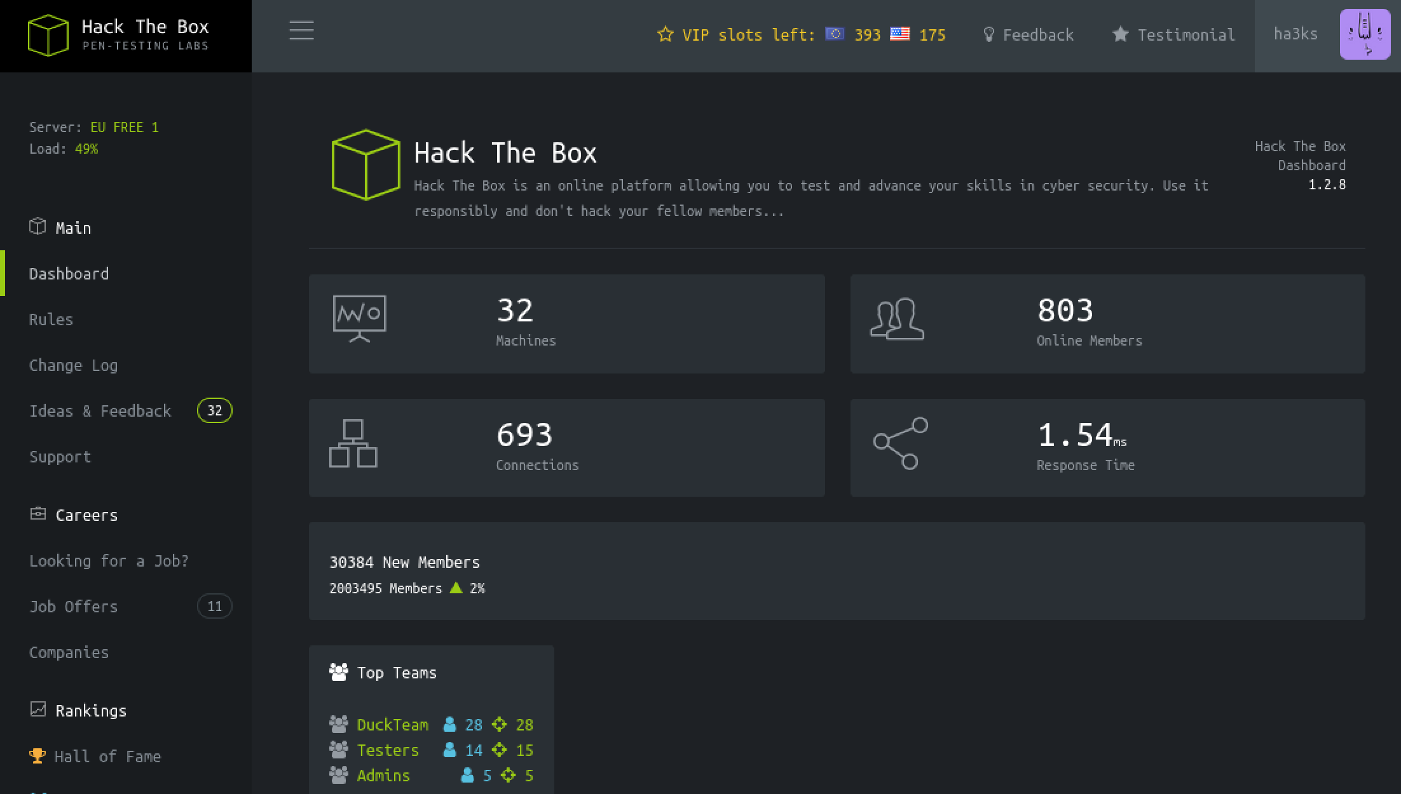Click the Connections network boxes icon
Screen dimensions: 1401x794
pos(353,443)
